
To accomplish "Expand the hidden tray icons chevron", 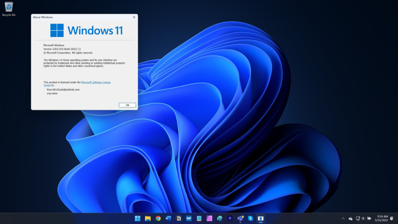I will click(343, 218).
